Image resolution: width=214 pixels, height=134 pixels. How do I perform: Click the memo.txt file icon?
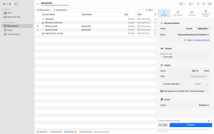click(x=43, y=19)
